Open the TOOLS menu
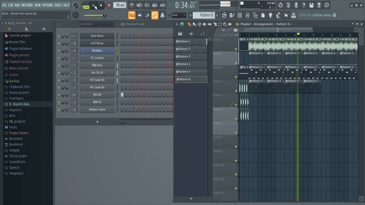 pos(58,5)
